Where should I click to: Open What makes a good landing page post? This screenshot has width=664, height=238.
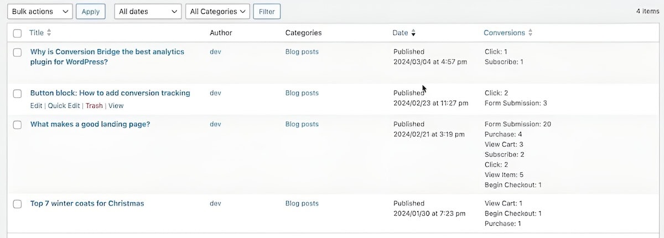point(90,124)
